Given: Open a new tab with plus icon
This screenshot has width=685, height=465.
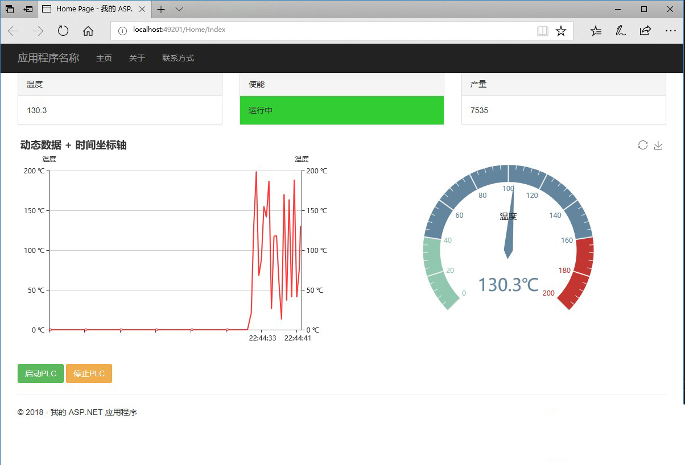Looking at the screenshot, I should point(161,9).
